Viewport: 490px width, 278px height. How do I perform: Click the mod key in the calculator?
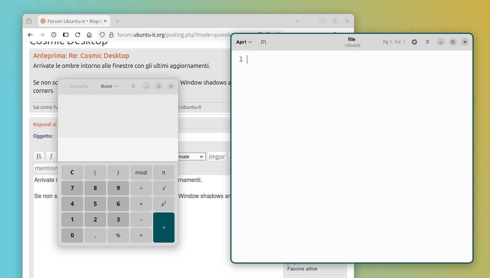[x=141, y=172]
